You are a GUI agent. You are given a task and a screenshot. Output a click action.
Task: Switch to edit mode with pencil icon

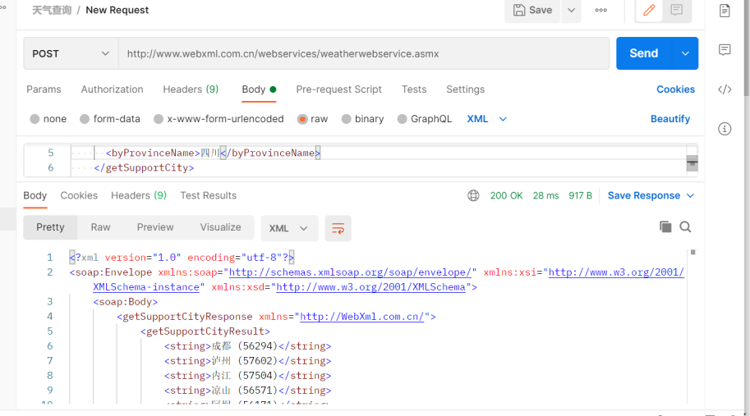click(649, 10)
